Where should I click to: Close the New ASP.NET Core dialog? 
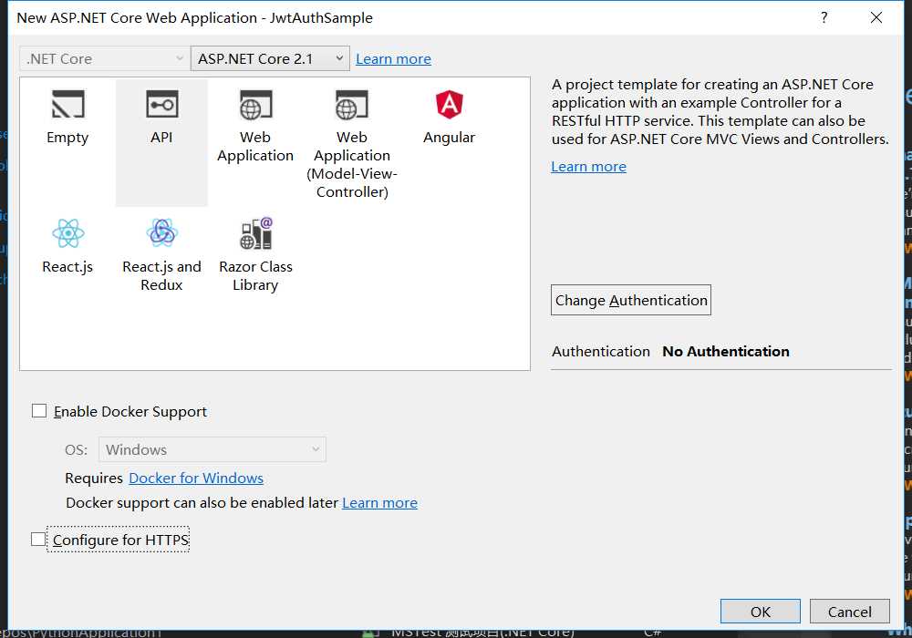876,17
